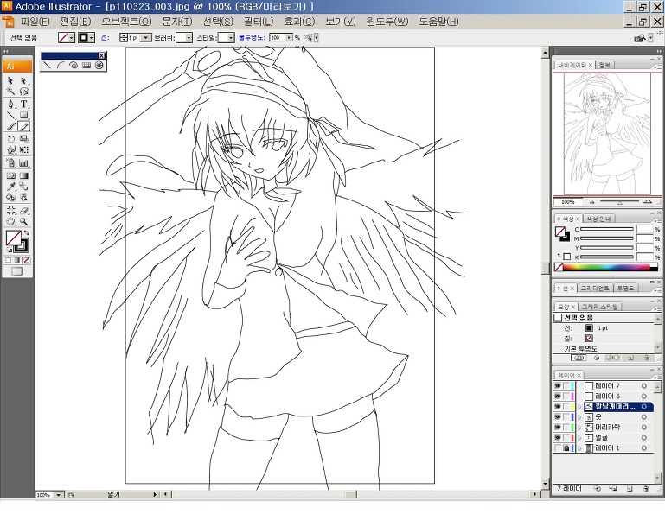Open the 오브젝트(O) menu
This screenshot has height=514, width=665.
(126, 22)
